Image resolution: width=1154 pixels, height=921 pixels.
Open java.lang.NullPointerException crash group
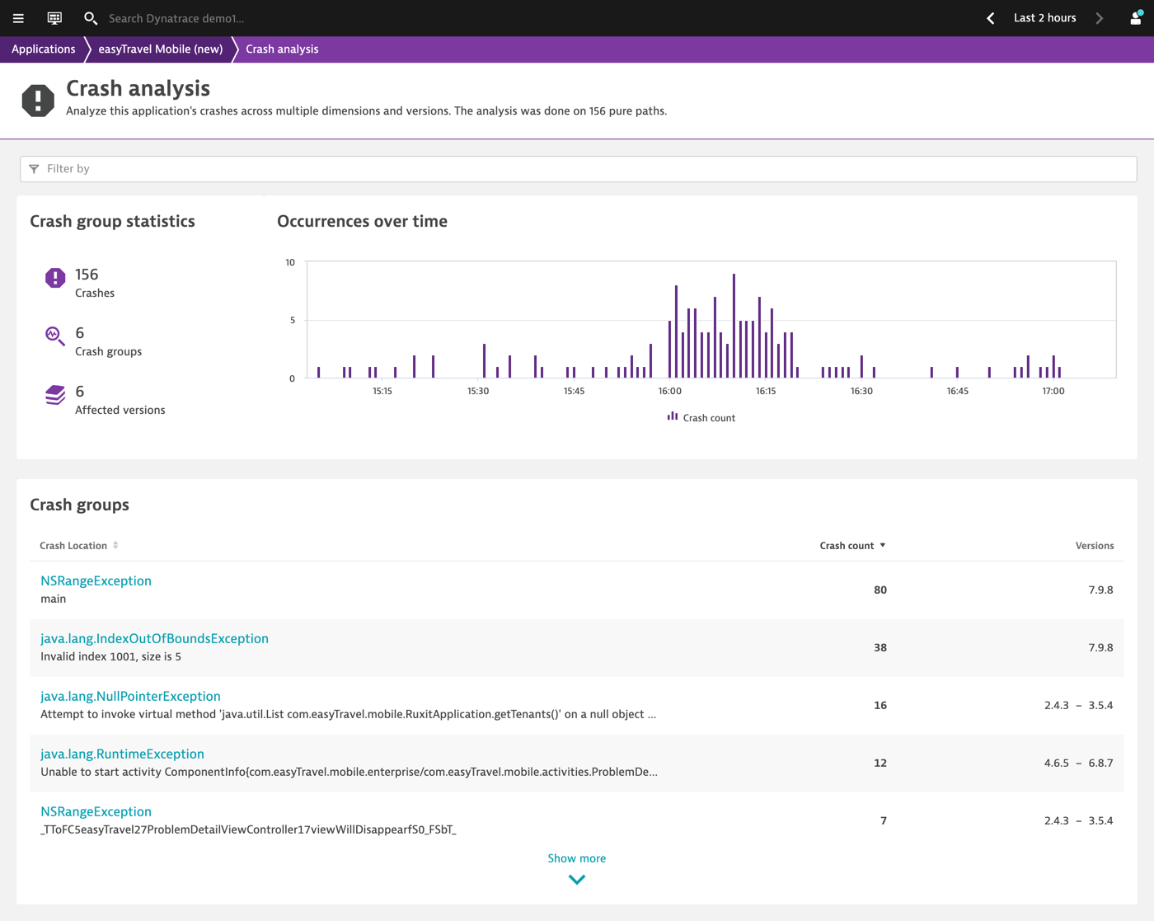click(x=130, y=696)
